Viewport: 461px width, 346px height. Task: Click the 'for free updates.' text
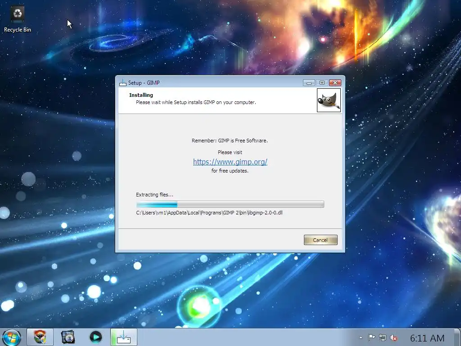pos(230,171)
